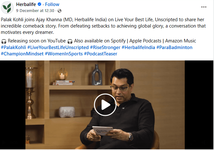Play the podcast teaser video

pos(105,104)
